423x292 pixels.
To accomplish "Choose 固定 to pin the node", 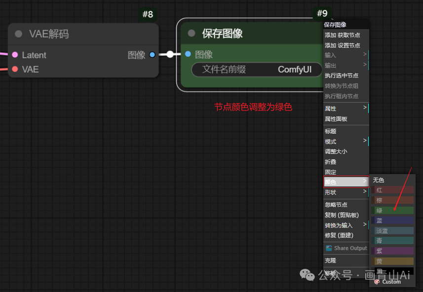I will (x=346, y=172).
